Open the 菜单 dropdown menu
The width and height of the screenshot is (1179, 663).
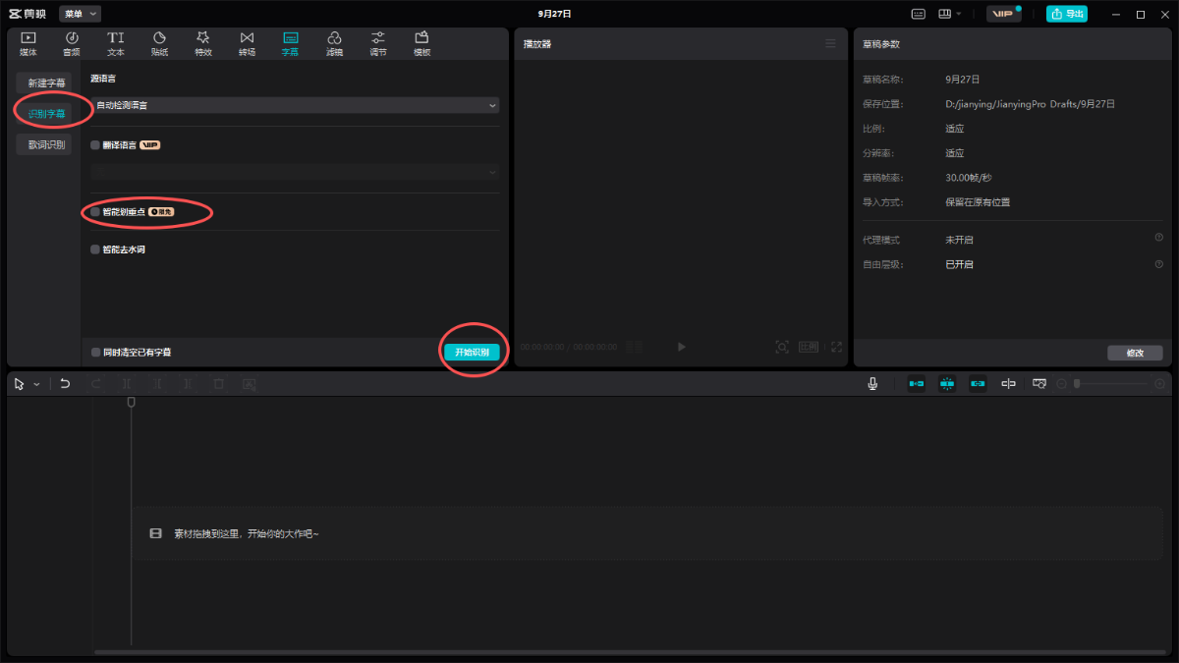point(80,14)
